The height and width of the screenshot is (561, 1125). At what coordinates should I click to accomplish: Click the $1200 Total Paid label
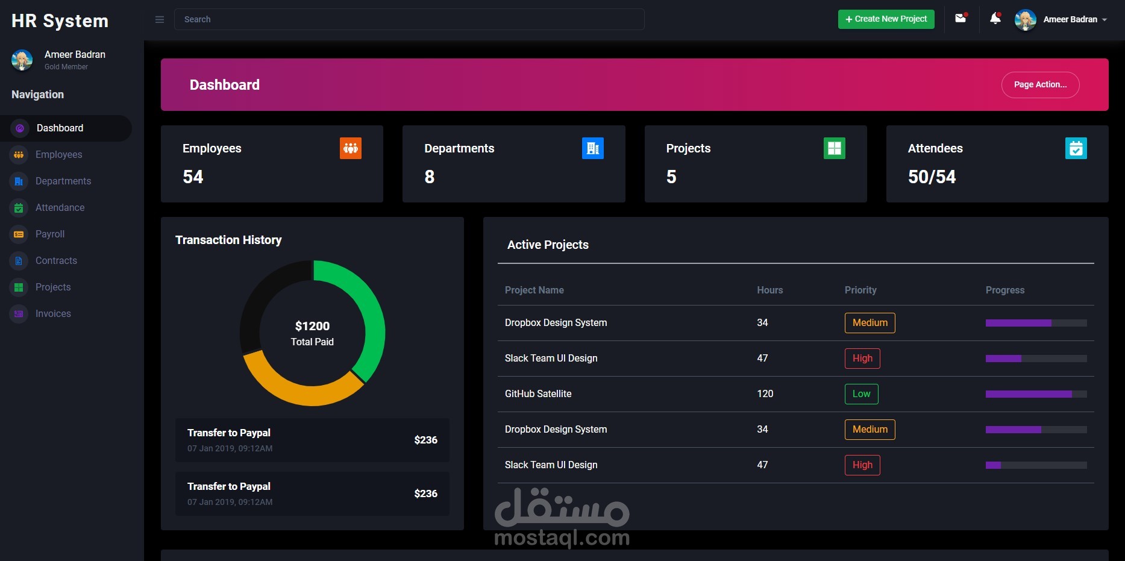pyautogui.click(x=312, y=333)
